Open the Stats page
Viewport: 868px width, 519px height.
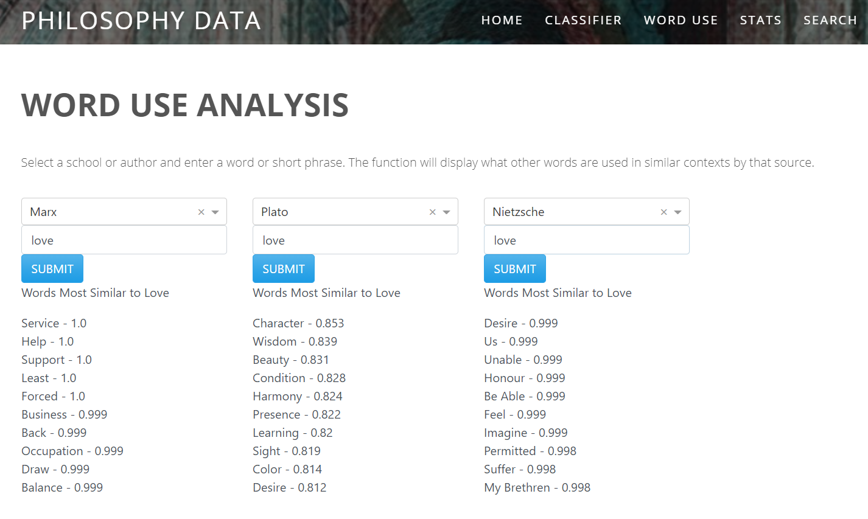click(760, 20)
